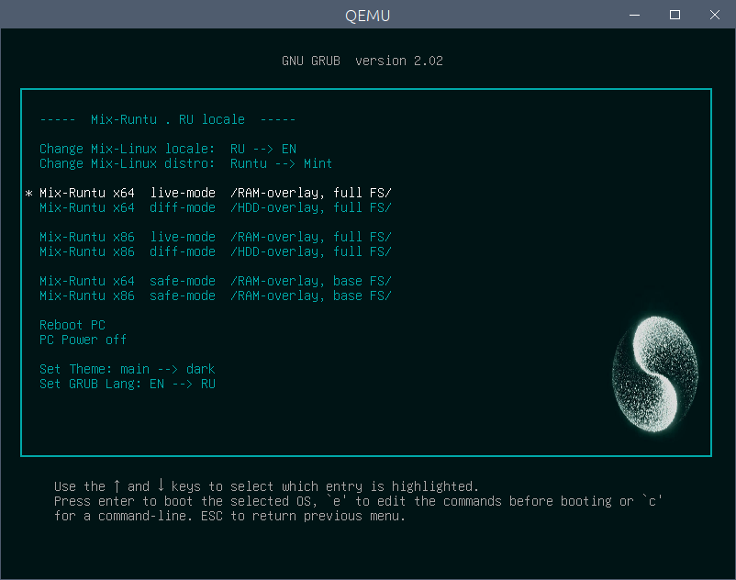Click the help text about ESC to return

(x=303, y=516)
